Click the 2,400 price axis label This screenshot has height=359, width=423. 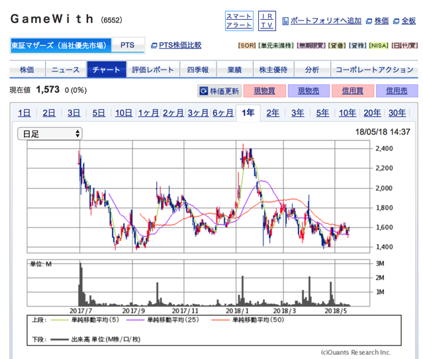(384, 148)
